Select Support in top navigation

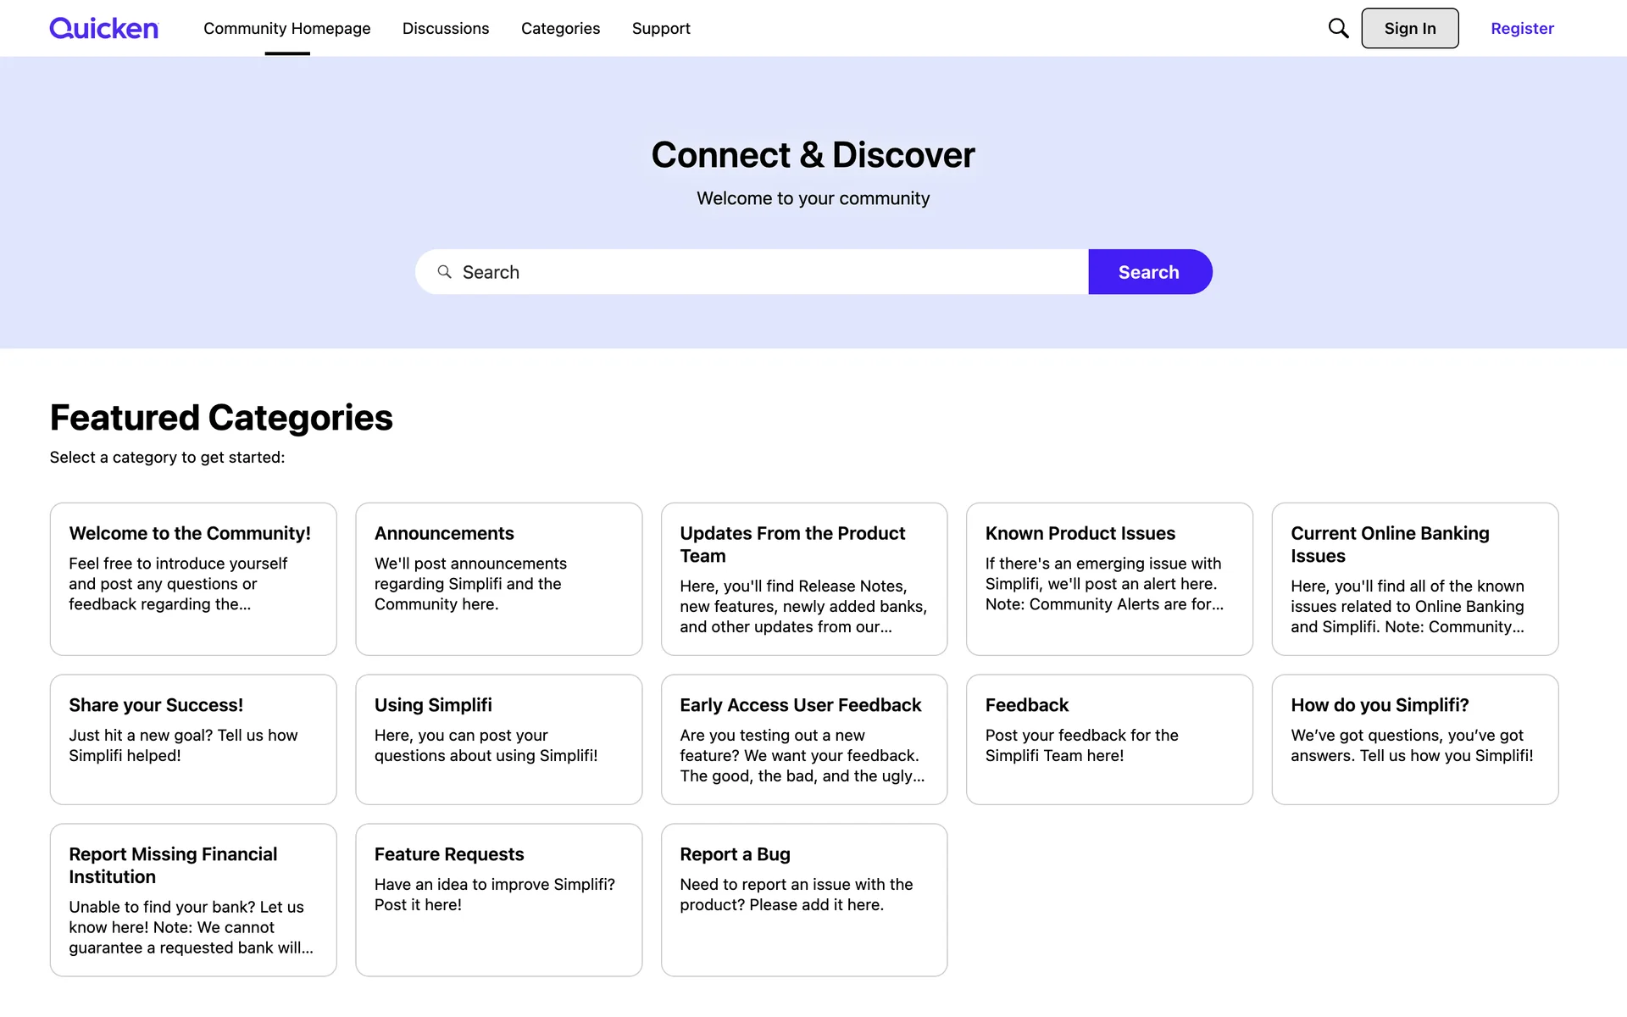pos(661,28)
